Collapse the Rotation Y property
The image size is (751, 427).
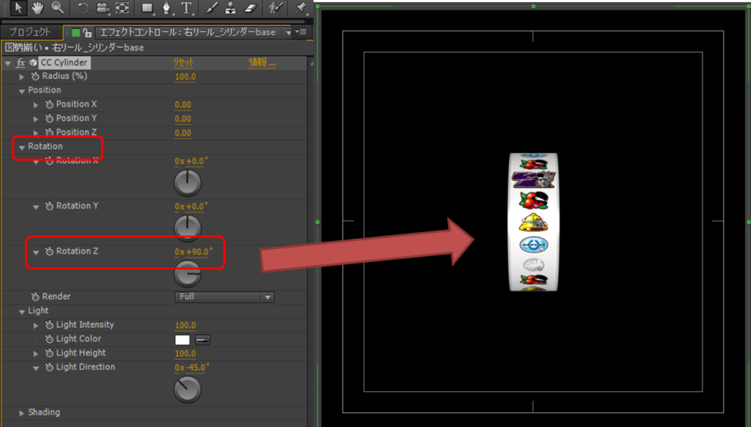pyautogui.click(x=36, y=207)
